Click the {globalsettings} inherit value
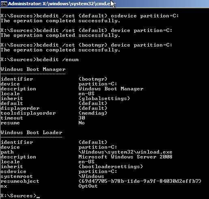This screenshot has width=209, height=199. click(104, 98)
